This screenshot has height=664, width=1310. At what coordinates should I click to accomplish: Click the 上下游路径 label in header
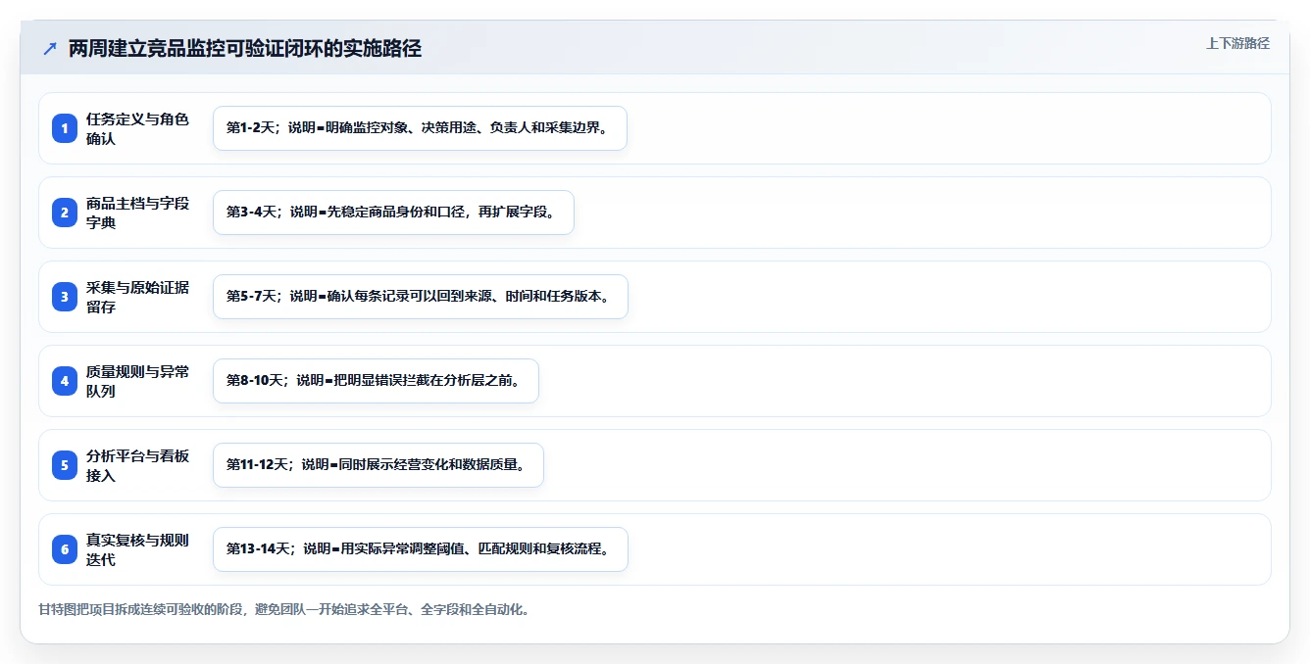click(1237, 43)
